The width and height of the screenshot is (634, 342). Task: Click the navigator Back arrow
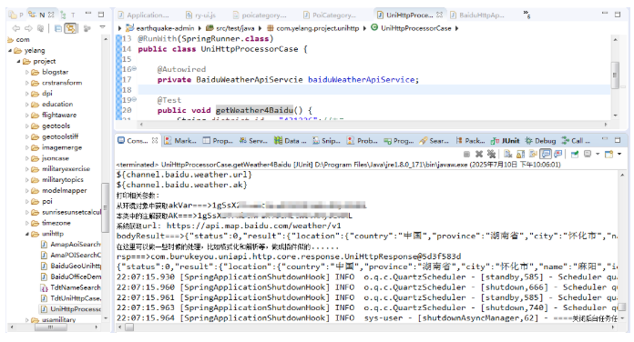(16, 28)
